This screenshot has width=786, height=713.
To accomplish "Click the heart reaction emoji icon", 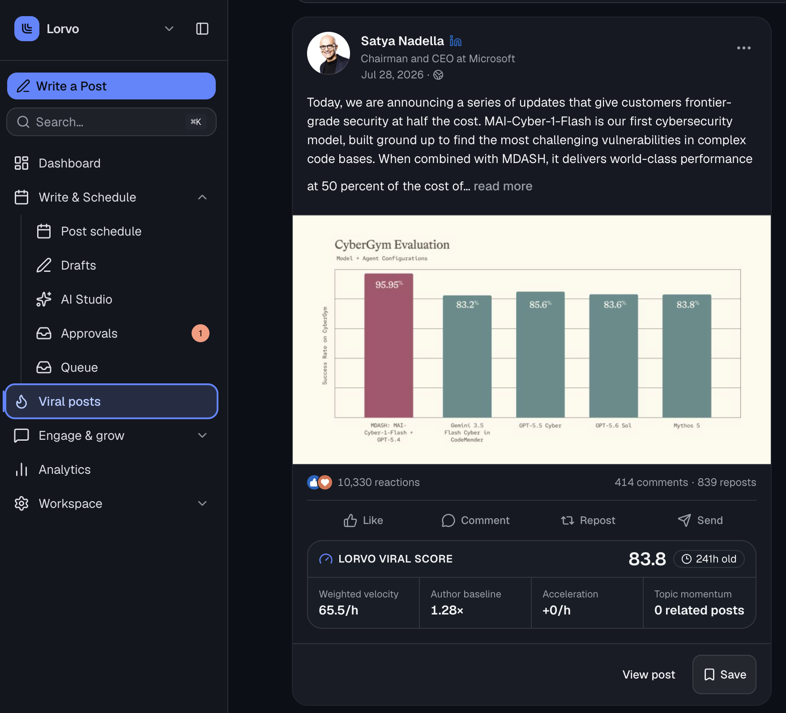I will pos(325,482).
